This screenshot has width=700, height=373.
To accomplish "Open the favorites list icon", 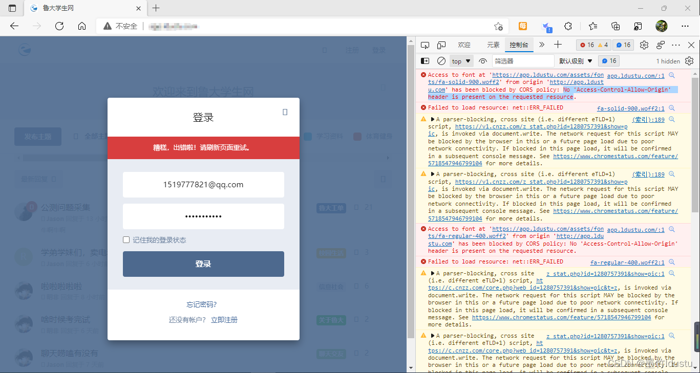I will [593, 26].
